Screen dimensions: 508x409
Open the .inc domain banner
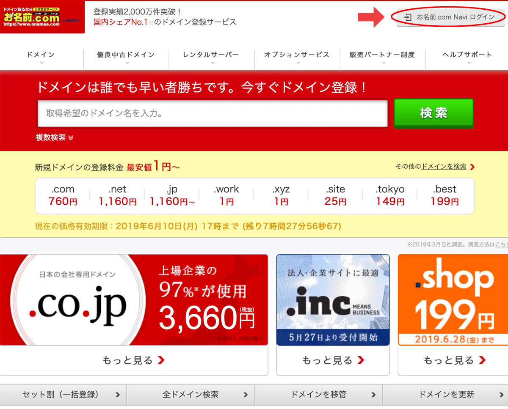333,299
